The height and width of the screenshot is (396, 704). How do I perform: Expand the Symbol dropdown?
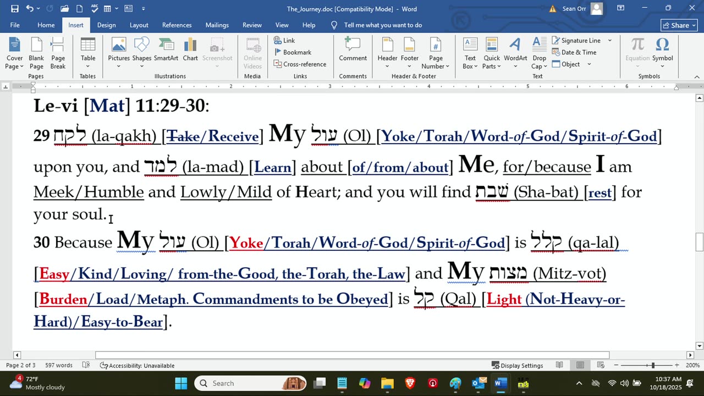(x=662, y=54)
